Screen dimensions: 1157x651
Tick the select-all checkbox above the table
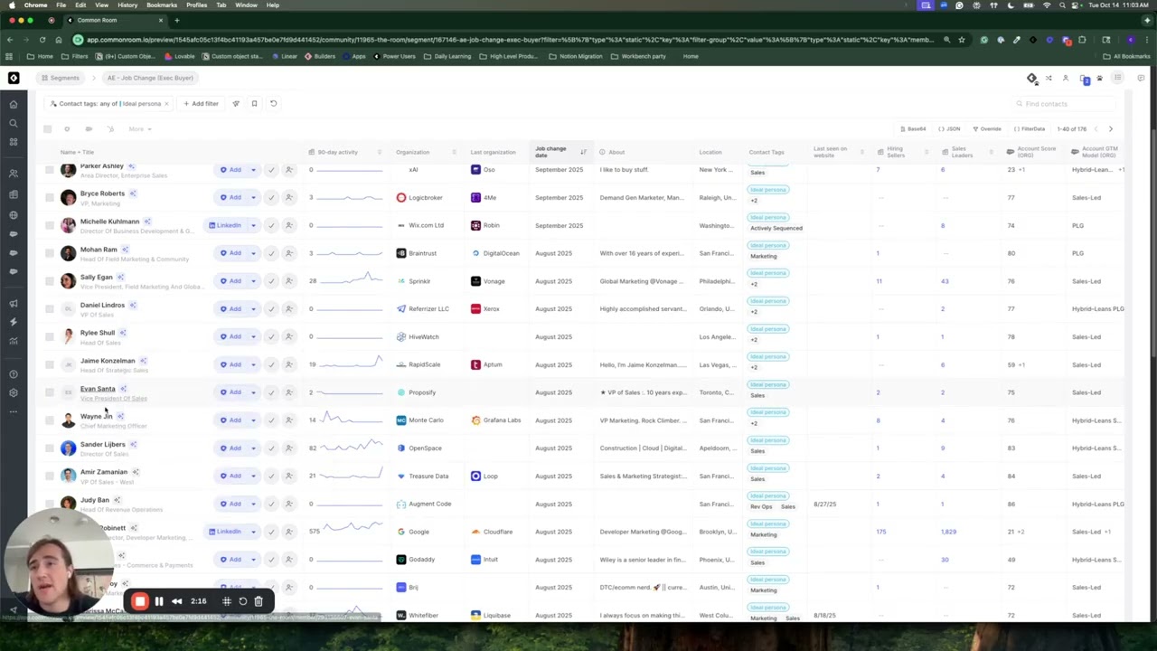tap(48, 129)
